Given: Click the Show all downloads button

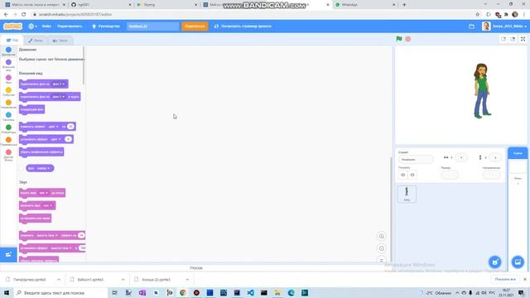Looking at the screenshot, I should (x=505, y=280).
